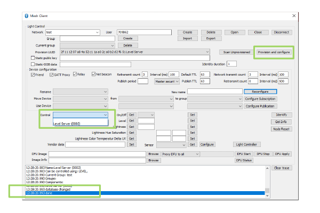Viewport: 320px width, 213px height.
Task: Click the Open network button
Action: coord(235,32)
